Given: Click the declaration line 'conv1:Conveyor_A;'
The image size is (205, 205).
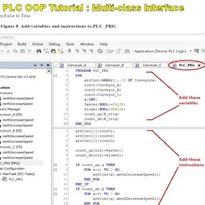Looking at the screenshot, I should tap(102, 85).
